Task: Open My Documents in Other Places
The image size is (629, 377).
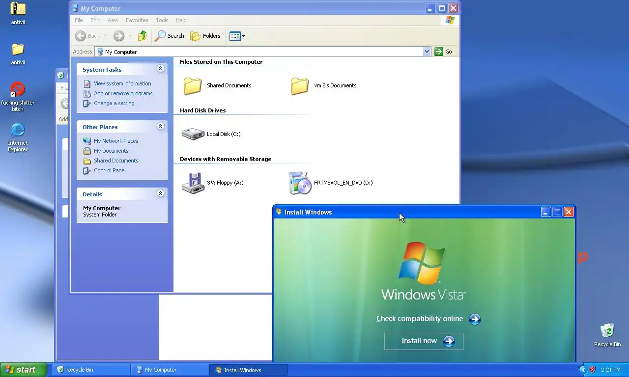Action: (111, 151)
